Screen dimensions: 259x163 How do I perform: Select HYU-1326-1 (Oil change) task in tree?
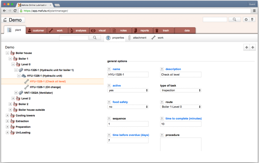point(45,87)
